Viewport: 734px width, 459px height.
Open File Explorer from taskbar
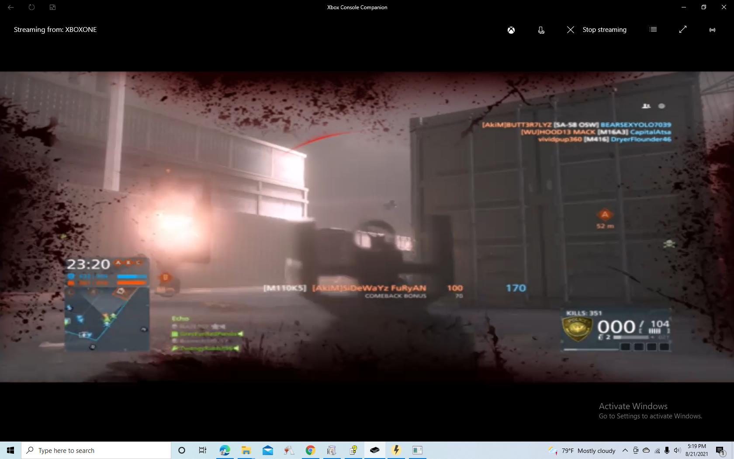point(246,450)
